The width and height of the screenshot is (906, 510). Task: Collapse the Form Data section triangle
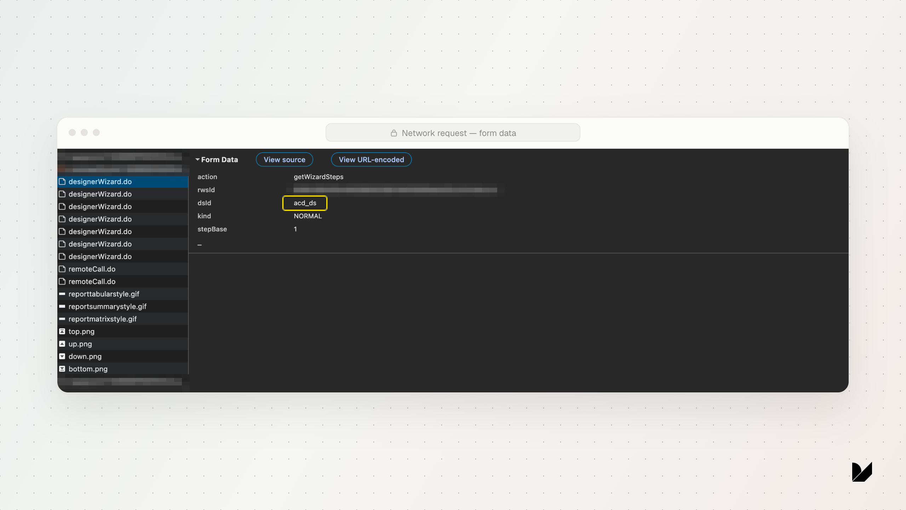pyautogui.click(x=197, y=159)
